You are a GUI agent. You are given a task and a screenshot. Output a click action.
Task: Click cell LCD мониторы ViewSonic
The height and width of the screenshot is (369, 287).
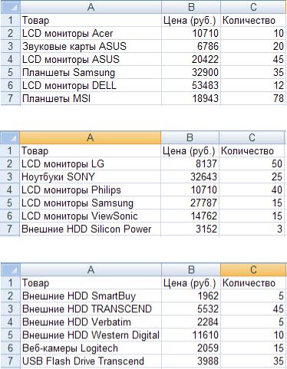(x=90, y=216)
